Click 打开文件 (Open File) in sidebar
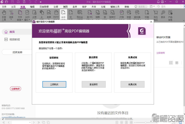The width and height of the screenshot is (185, 124). (x=17, y=52)
